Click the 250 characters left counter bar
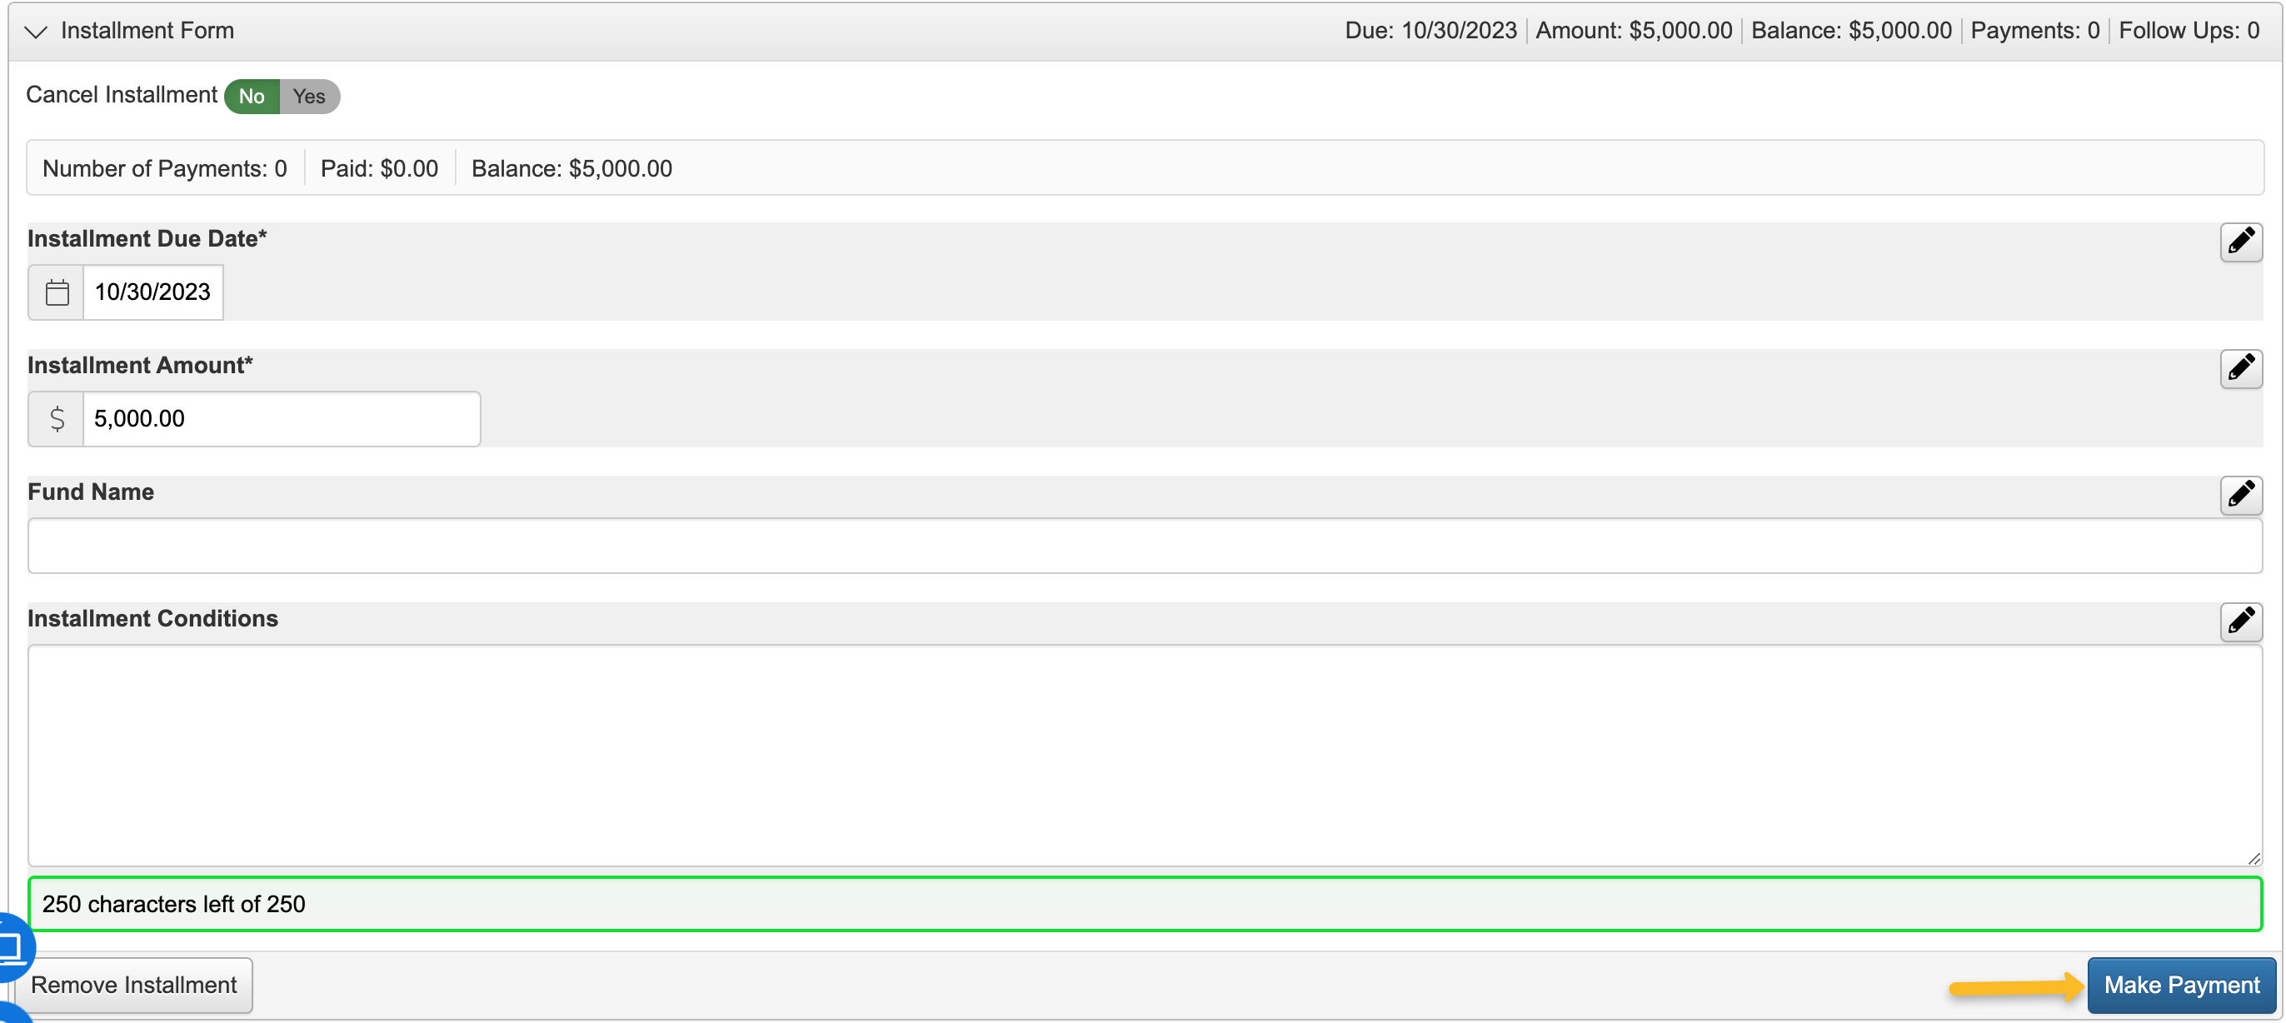Screen dimensions: 2286x1023 point(1143,904)
